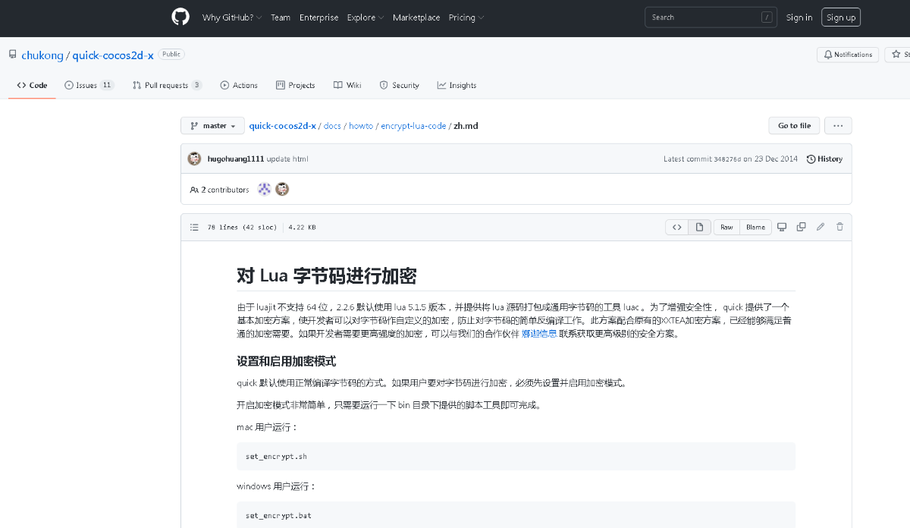The width and height of the screenshot is (910, 528).
Task: Select the Actions tab
Action: point(239,85)
